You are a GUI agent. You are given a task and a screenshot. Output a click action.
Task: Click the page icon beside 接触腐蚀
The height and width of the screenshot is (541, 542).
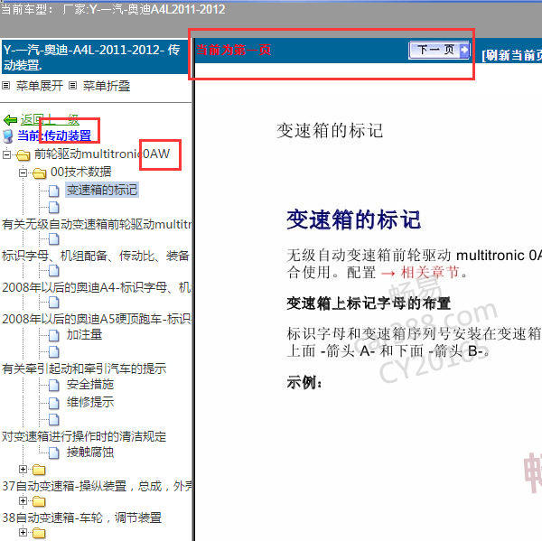coord(54,452)
